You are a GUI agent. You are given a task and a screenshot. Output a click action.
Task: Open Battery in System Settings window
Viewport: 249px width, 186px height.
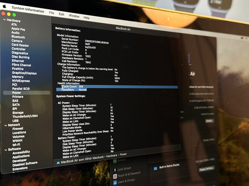point(119,160)
